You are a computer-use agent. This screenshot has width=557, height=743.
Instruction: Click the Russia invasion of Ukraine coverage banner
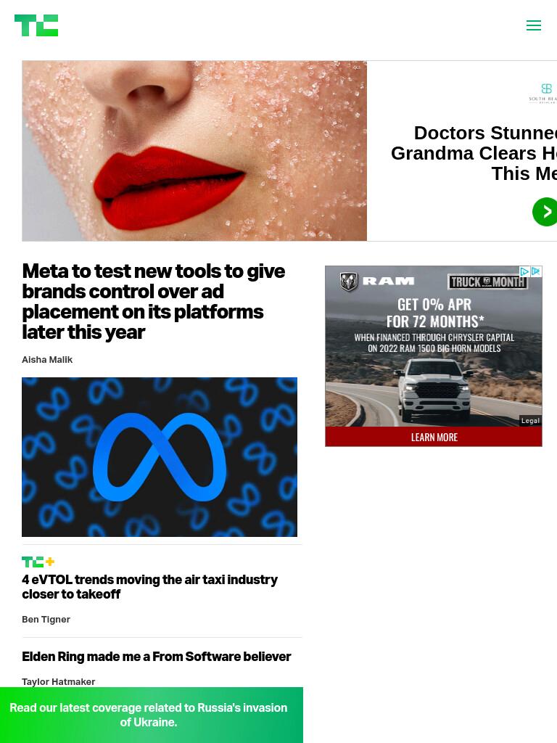coord(149,715)
